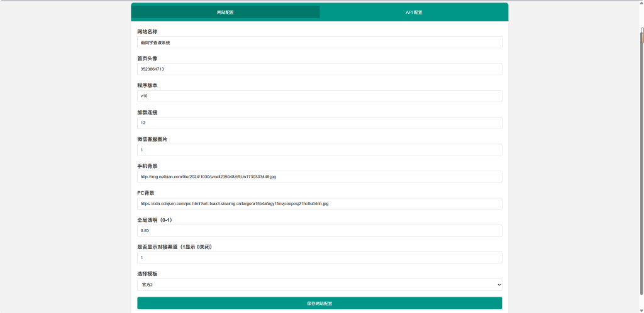
Task: Click the 选择模板 label text
Action: tap(147, 274)
